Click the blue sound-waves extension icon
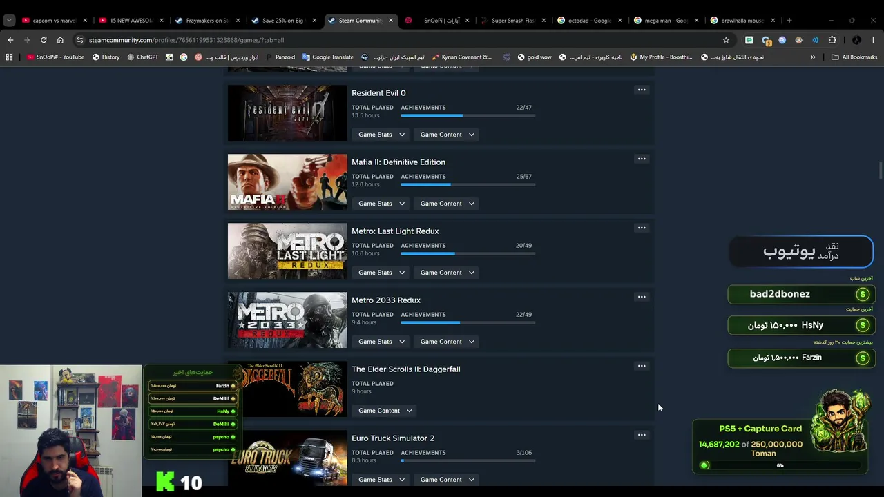Viewport: 884px width, 497px height. (815, 40)
